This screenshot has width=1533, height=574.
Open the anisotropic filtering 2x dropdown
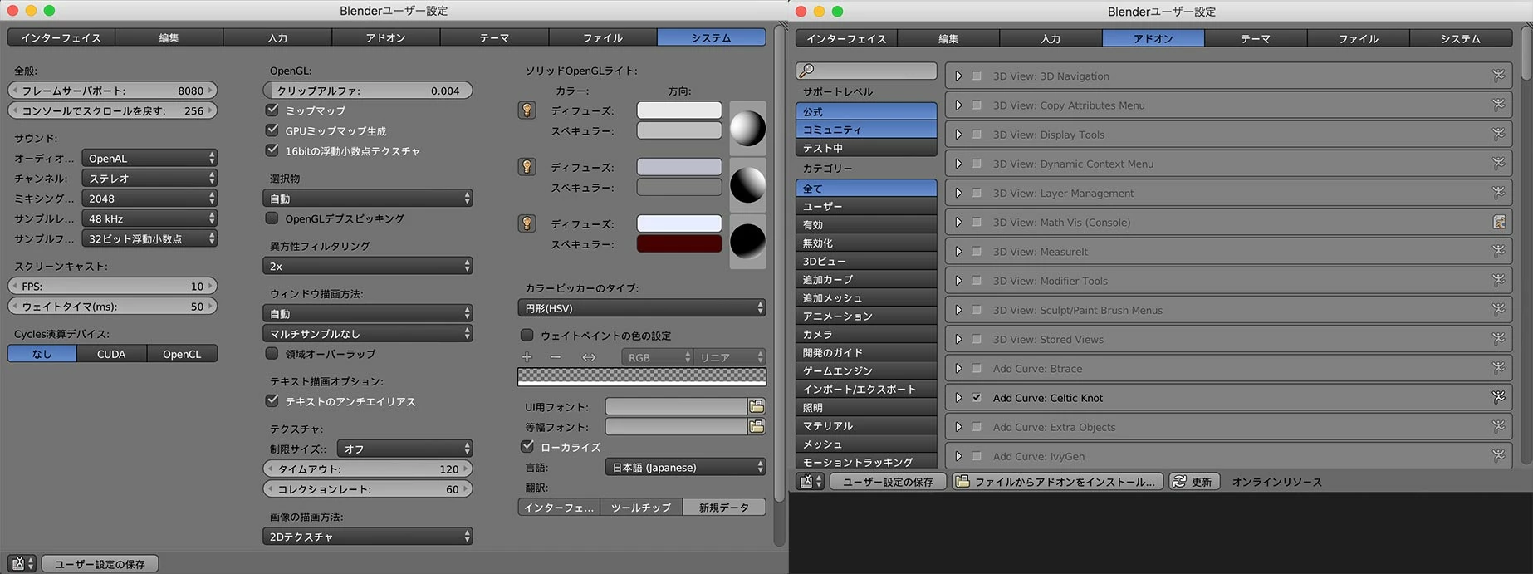(368, 266)
